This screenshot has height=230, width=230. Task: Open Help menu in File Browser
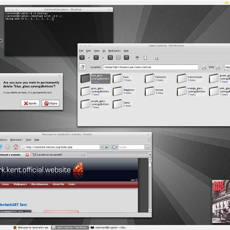[126, 51]
